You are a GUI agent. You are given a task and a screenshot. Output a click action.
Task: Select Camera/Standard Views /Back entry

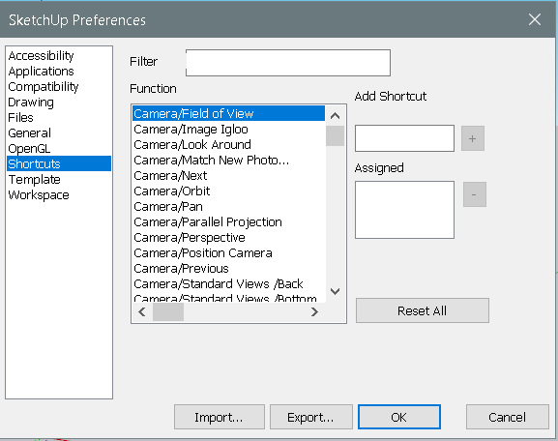(x=228, y=284)
